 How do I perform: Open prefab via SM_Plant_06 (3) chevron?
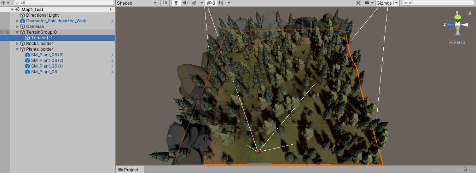112,55
